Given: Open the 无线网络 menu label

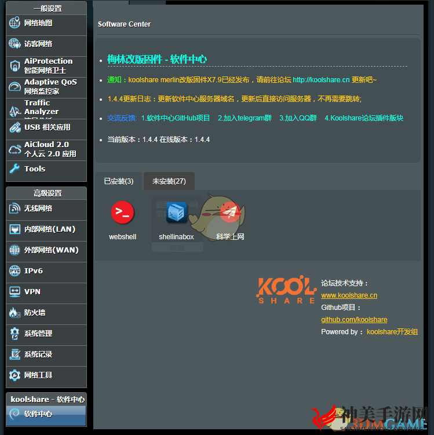Looking at the screenshot, I should [x=38, y=209].
